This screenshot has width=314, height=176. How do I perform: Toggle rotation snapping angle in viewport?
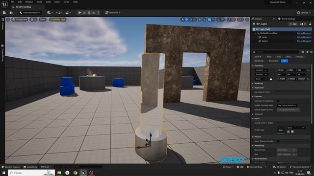tap(219, 20)
